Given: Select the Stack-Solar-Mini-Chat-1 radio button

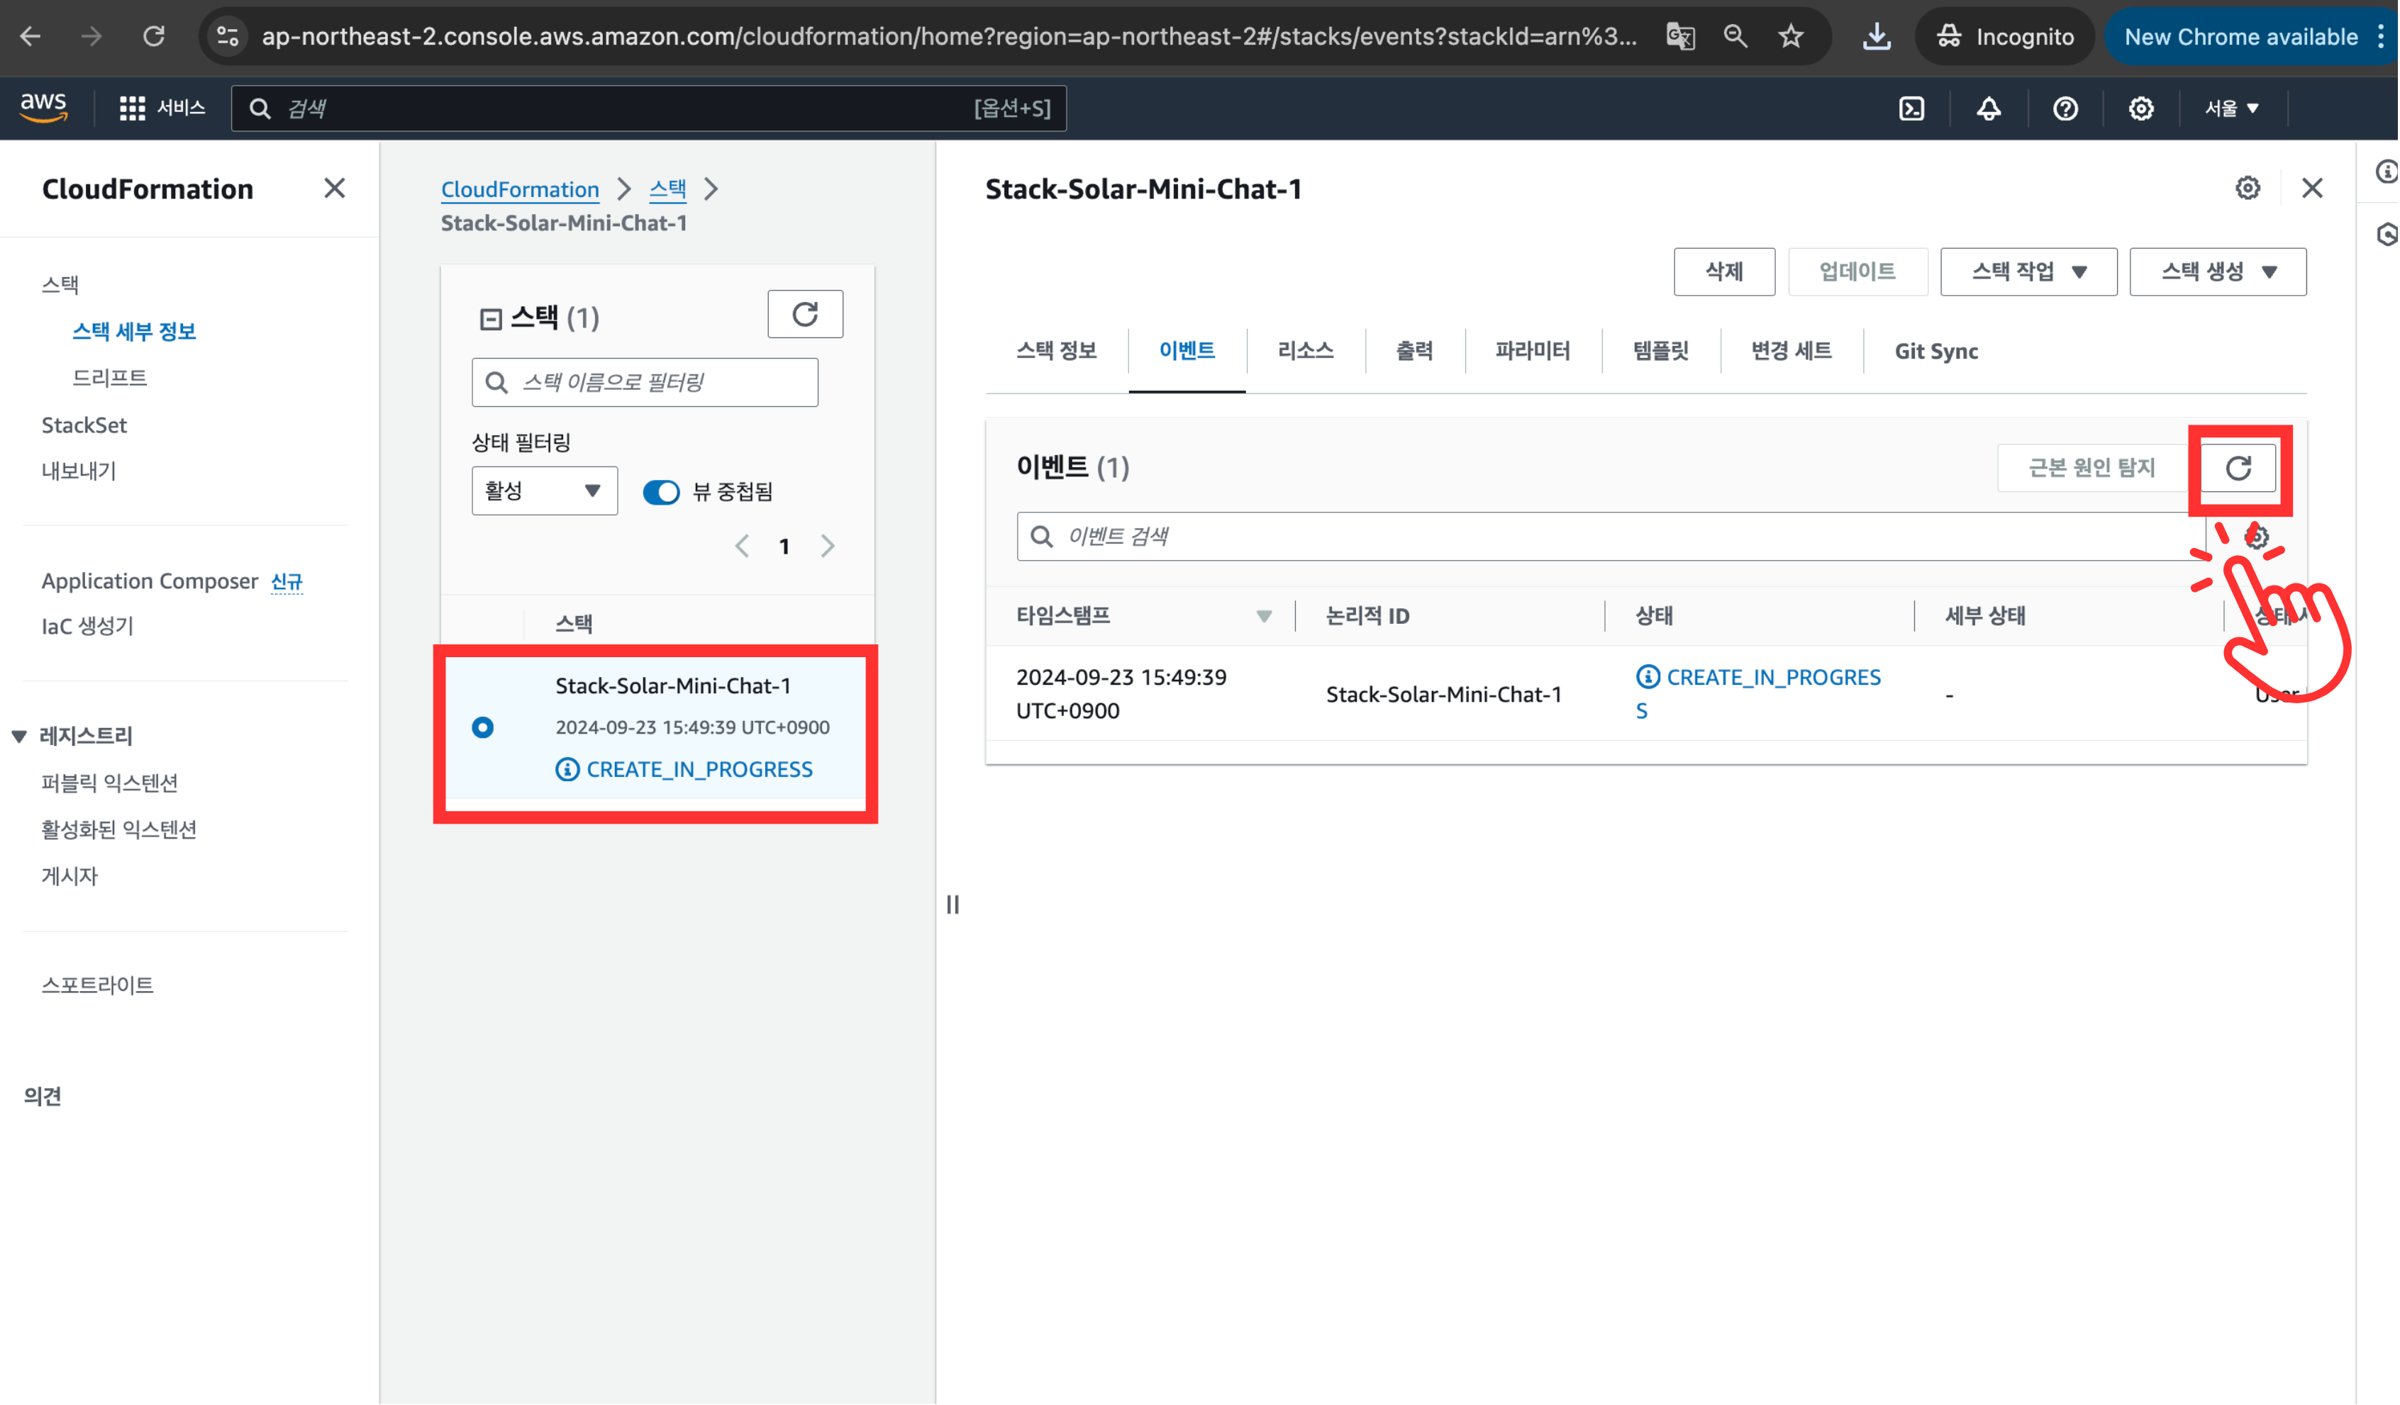Looking at the screenshot, I should tap(483, 728).
